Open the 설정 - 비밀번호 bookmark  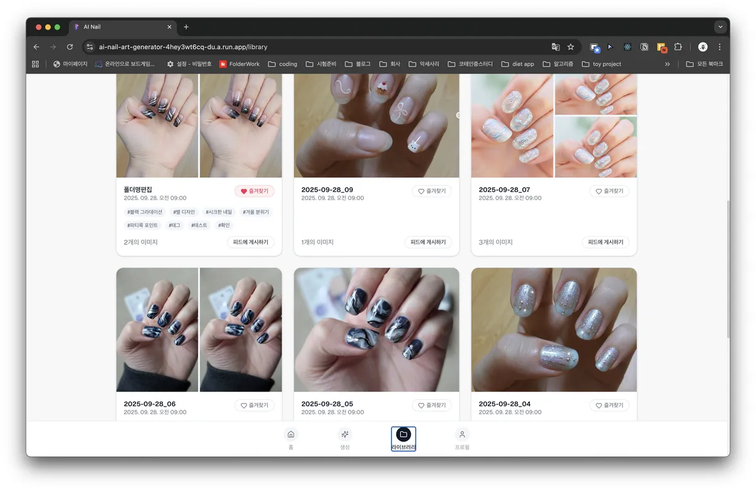tap(189, 64)
